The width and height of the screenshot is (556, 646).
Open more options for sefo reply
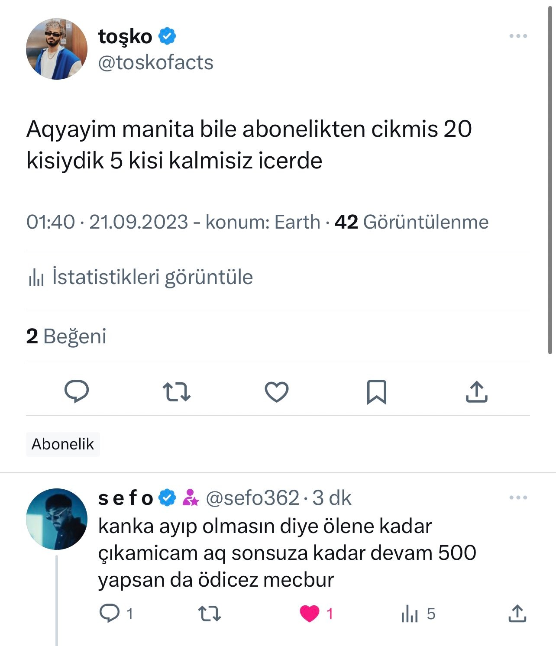pos(518,497)
